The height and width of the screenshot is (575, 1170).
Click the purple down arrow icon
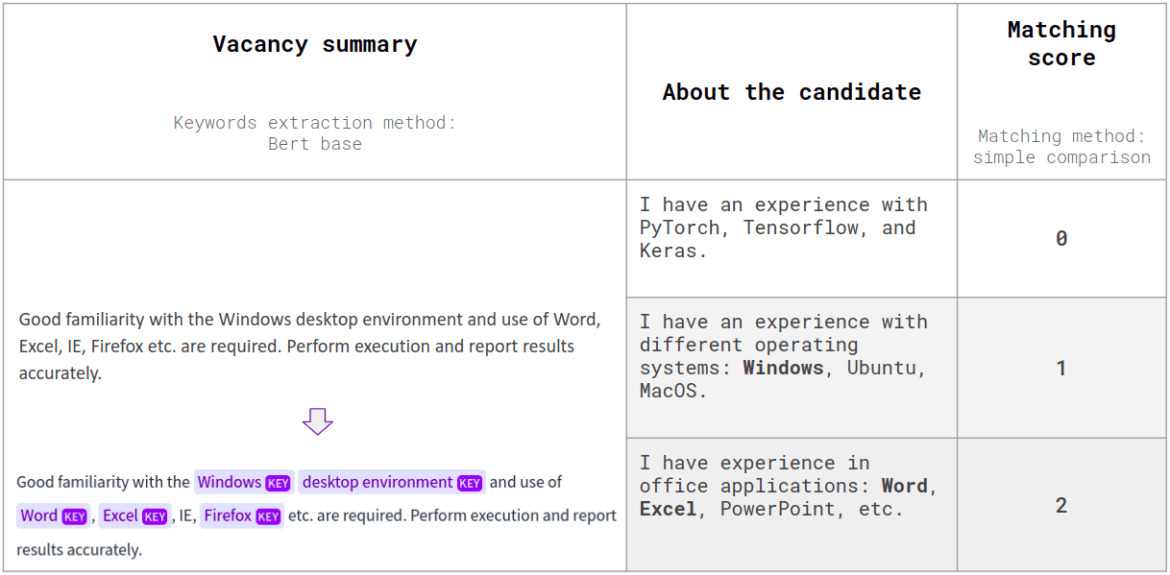pyautogui.click(x=317, y=420)
